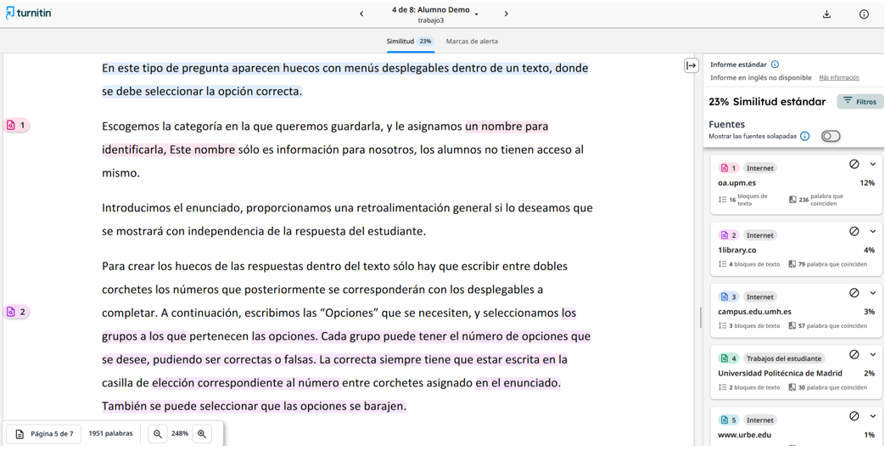
Task: Click match marker 1 in document margin
Action: click(17, 126)
